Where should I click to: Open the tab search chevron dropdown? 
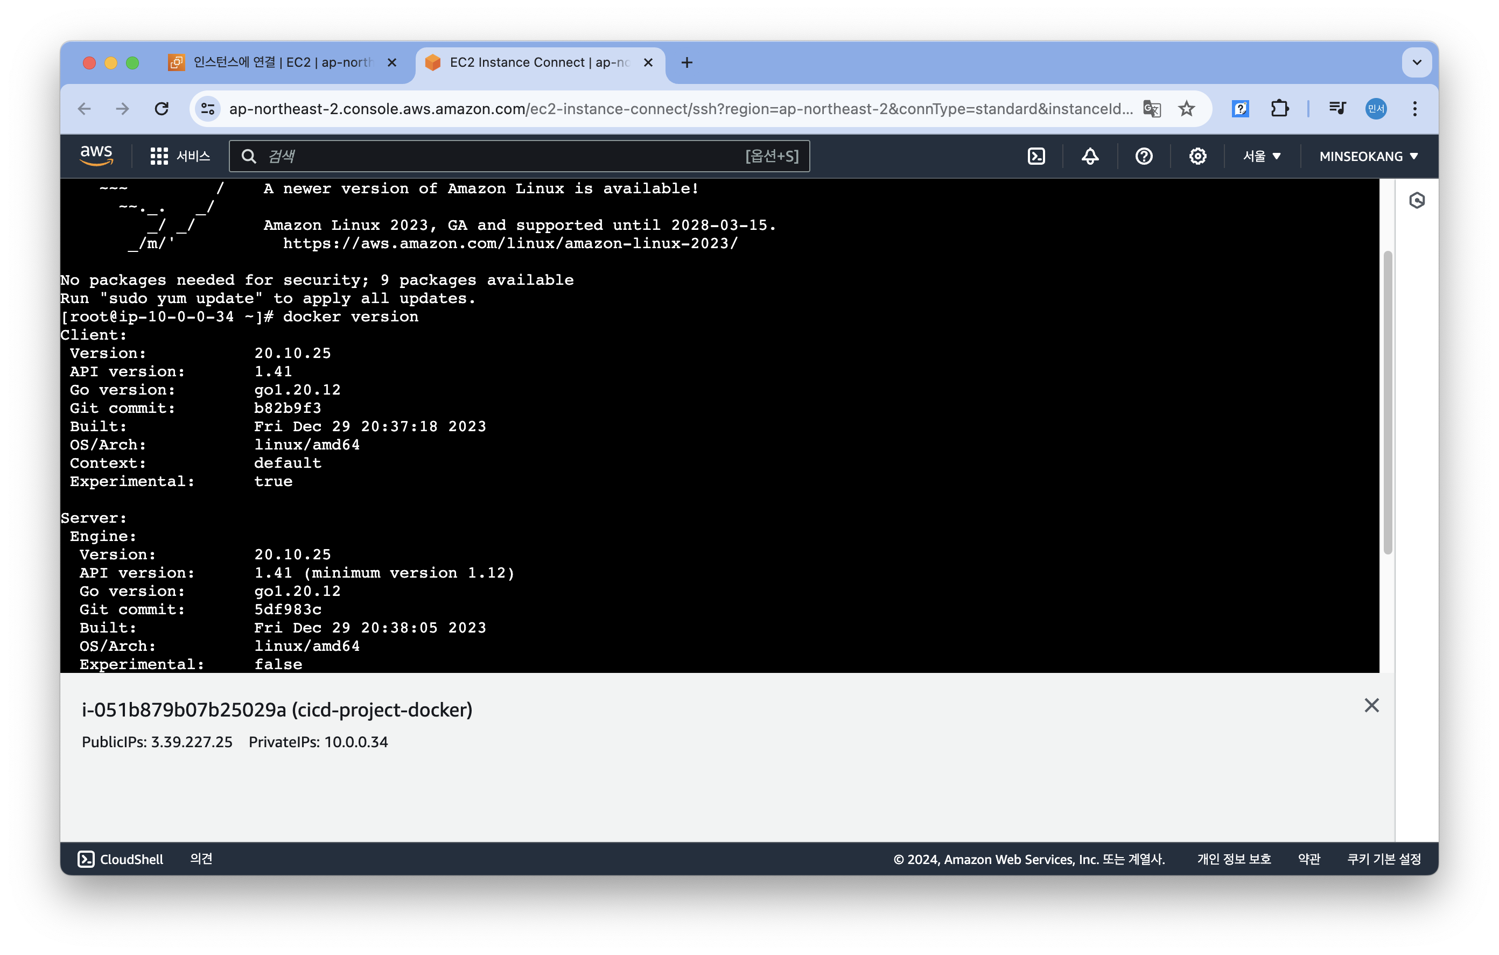click(x=1416, y=62)
